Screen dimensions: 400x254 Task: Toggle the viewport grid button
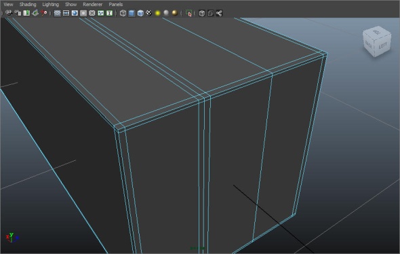coord(58,13)
